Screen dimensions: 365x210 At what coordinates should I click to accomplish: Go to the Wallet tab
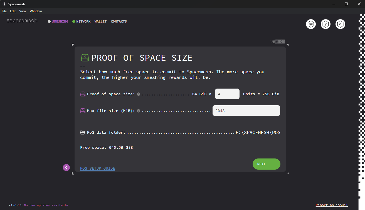100,21
